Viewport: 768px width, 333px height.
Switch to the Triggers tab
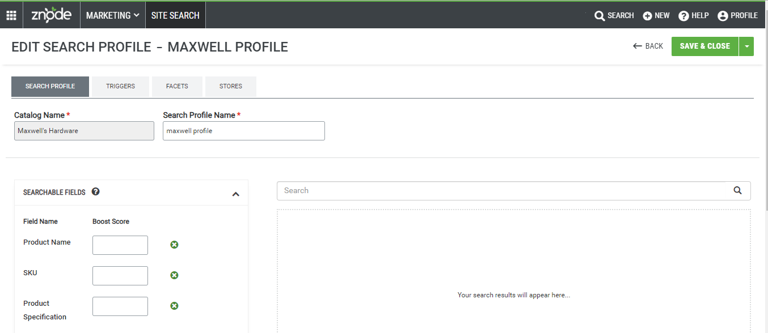click(x=120, y=87)
